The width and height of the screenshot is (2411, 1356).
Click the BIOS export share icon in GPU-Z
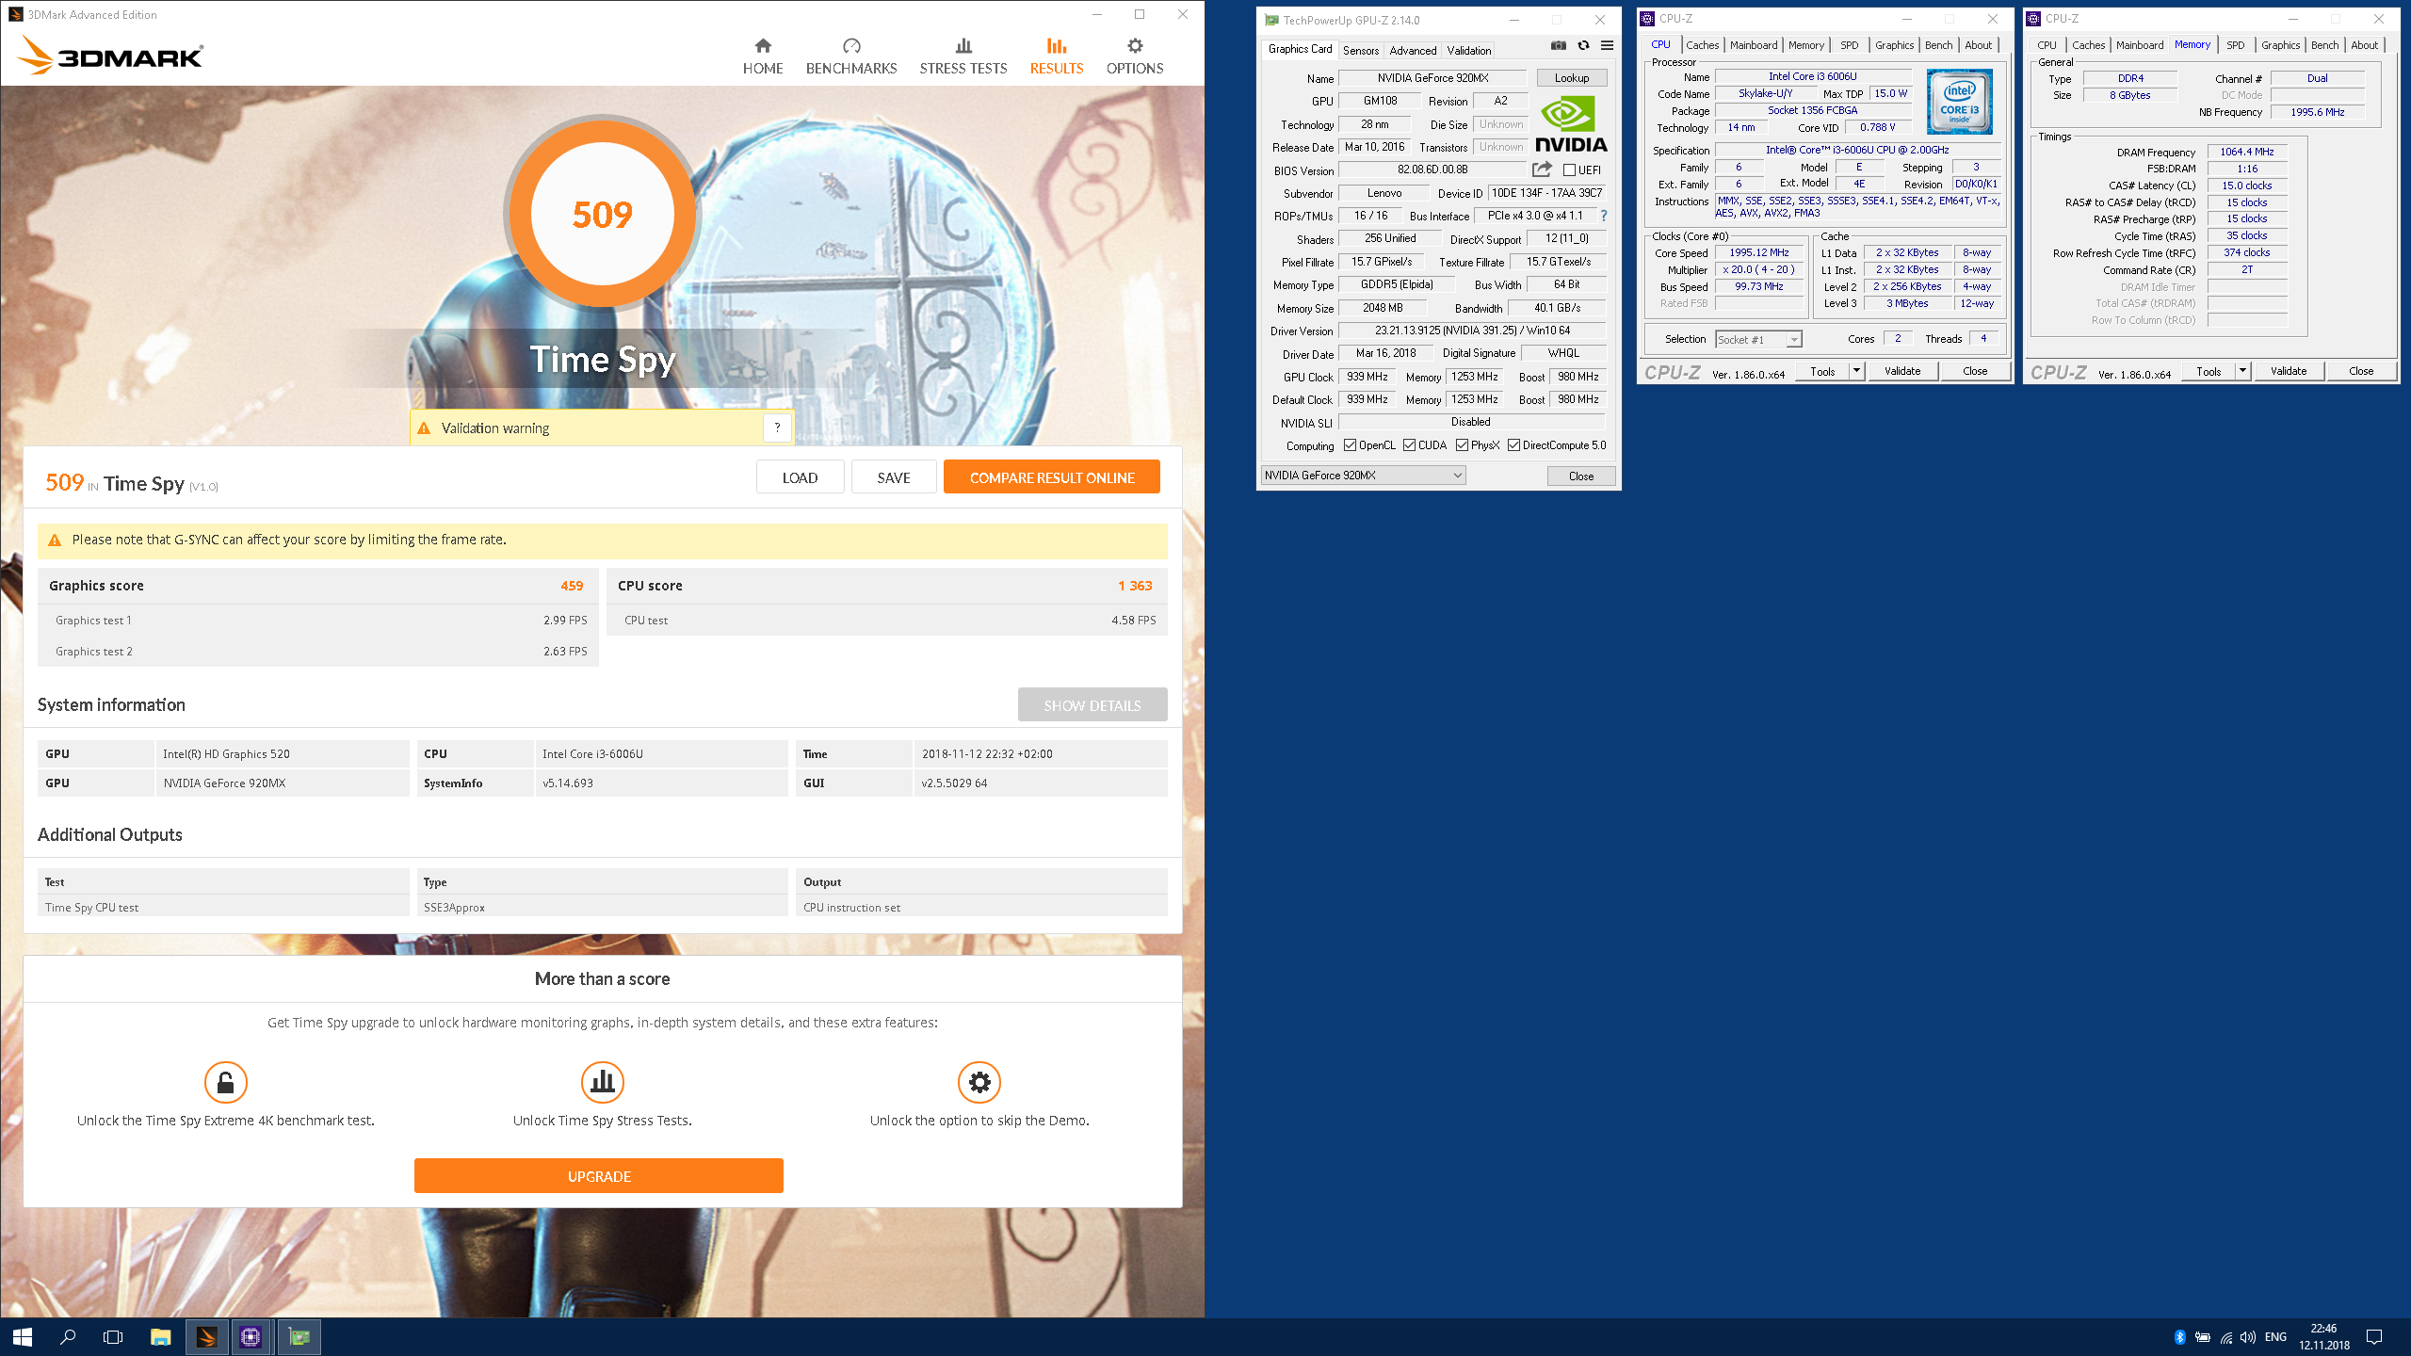pos(1542,169)
